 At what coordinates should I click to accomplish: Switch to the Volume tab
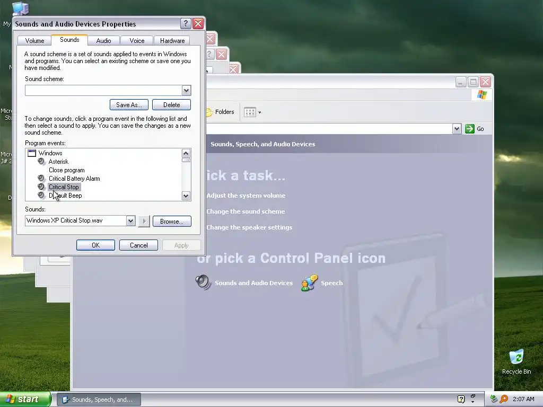pyautogui.click(x=34, y=41)
